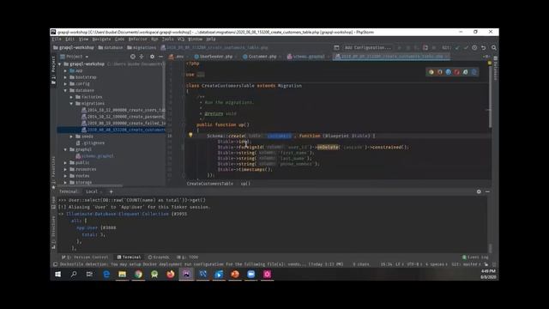Open the Help menu
This screenshot has height=309, width=549.
click(210, 39)
